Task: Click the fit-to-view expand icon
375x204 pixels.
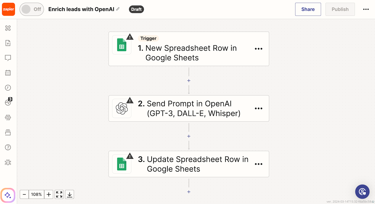Action: (x=59, y=194)
